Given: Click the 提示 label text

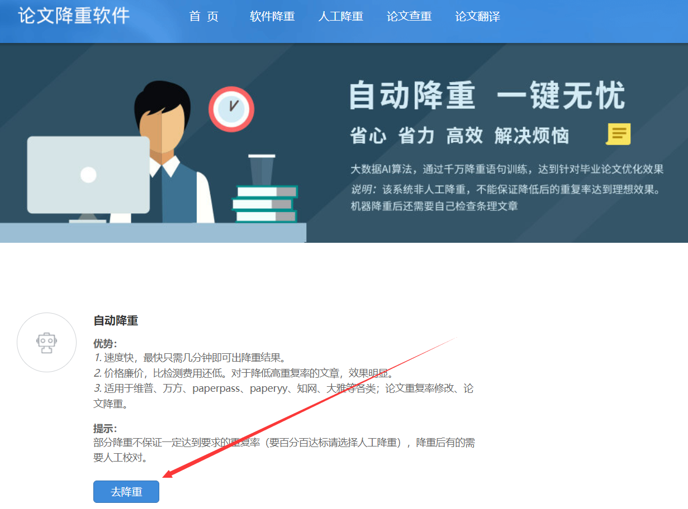Looking at the screenshot, I should [x=105, y=429].
